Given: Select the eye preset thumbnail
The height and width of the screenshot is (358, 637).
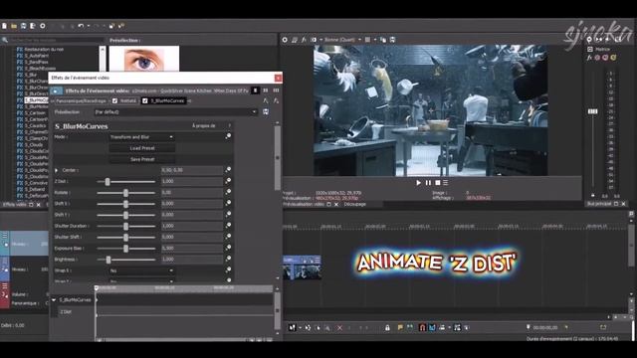Looking at the screenshot, I should click(x=144, y=59).
